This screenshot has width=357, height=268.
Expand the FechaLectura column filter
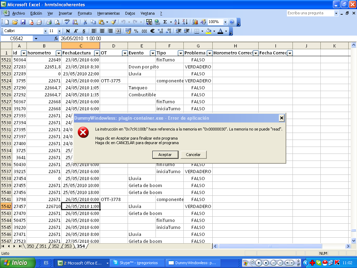click(97, 53)
